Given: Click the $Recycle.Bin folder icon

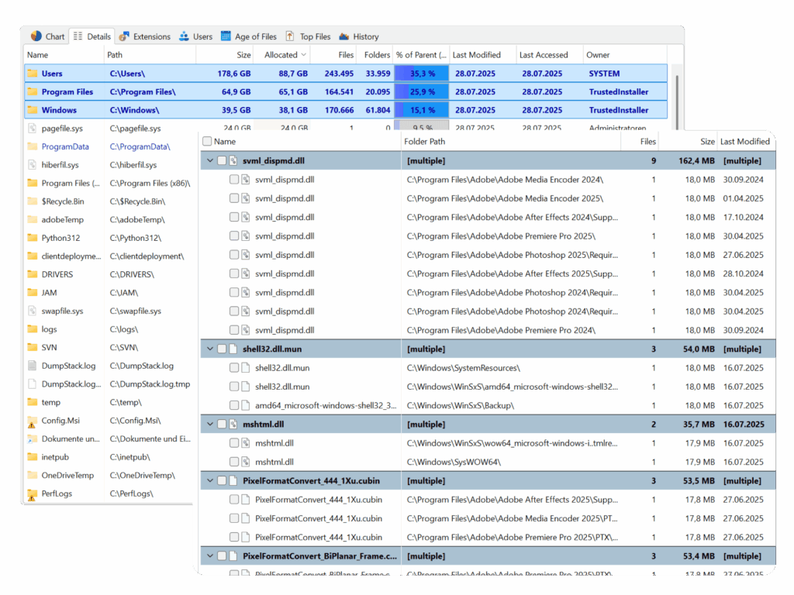Looking at the screenshot, I should point(33,201).
